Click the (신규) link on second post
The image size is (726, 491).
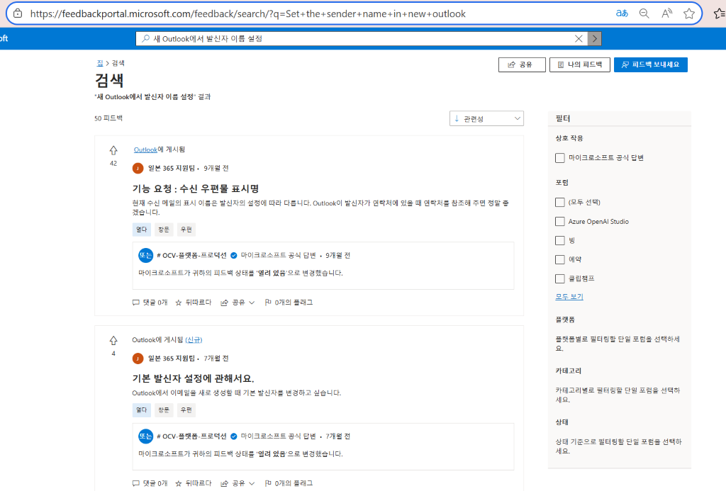194,339
